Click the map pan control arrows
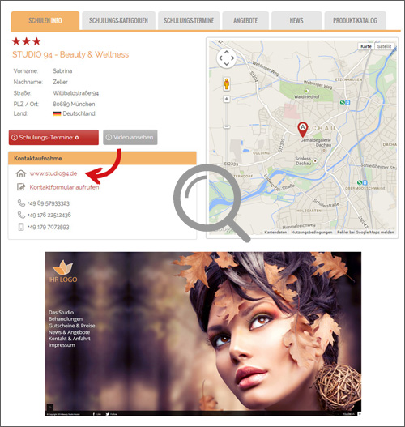Image resolution: width=405 pixels, height=427 pixels. (227, 58)
